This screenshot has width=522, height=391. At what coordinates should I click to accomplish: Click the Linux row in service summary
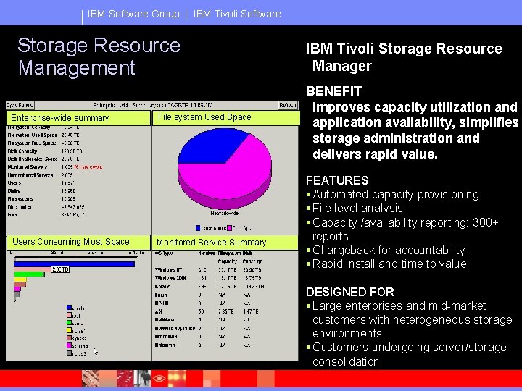click(x=203, y=295)
